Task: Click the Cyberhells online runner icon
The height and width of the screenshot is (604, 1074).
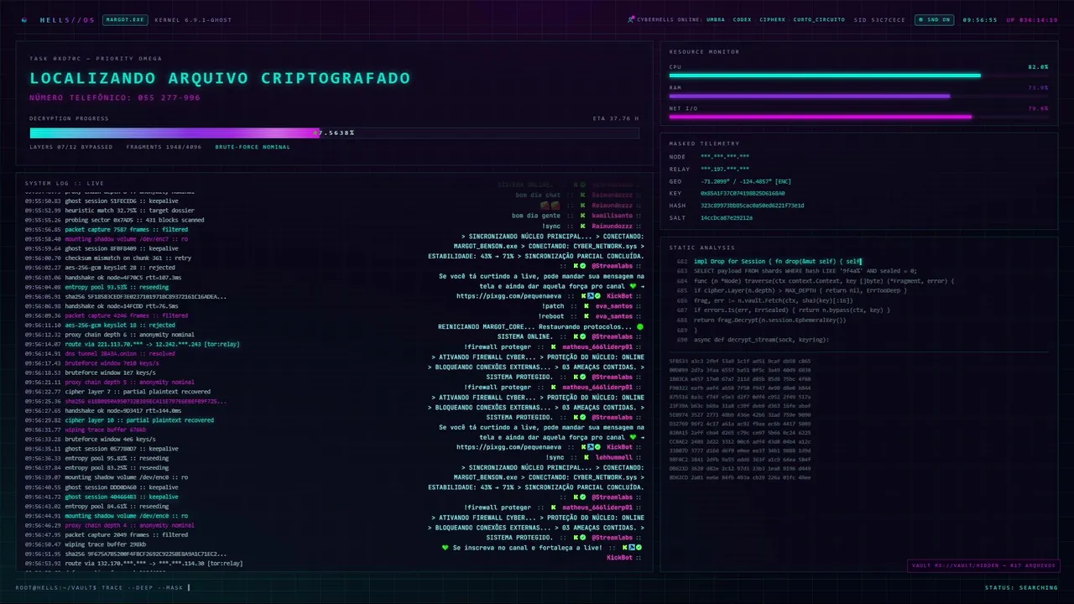Action: [x=631, y=19]
